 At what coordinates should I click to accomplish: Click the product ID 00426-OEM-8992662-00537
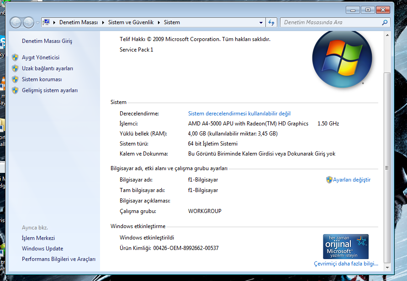click(x=186, y=248)
